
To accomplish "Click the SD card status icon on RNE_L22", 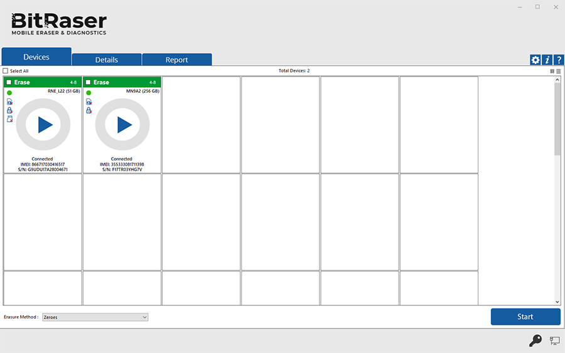I will click(9, 119).
